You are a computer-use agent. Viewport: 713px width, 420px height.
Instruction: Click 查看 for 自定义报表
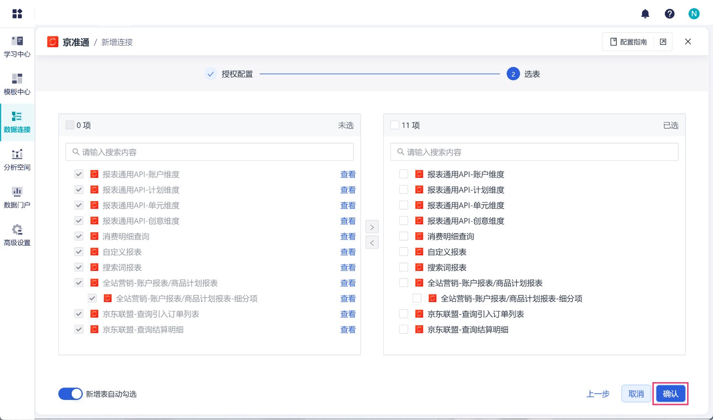point(348,252)
